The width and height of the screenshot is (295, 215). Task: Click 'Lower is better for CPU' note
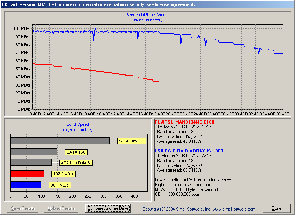(x=193, y=180)
